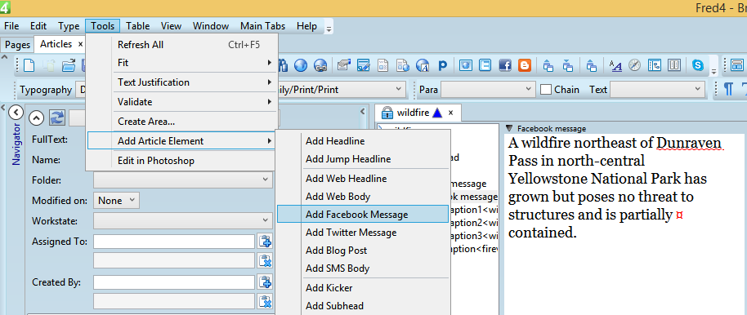Click the Twitter icon in toolbar
The width and height of the screenshot is (747, 315).
(485, 64)
